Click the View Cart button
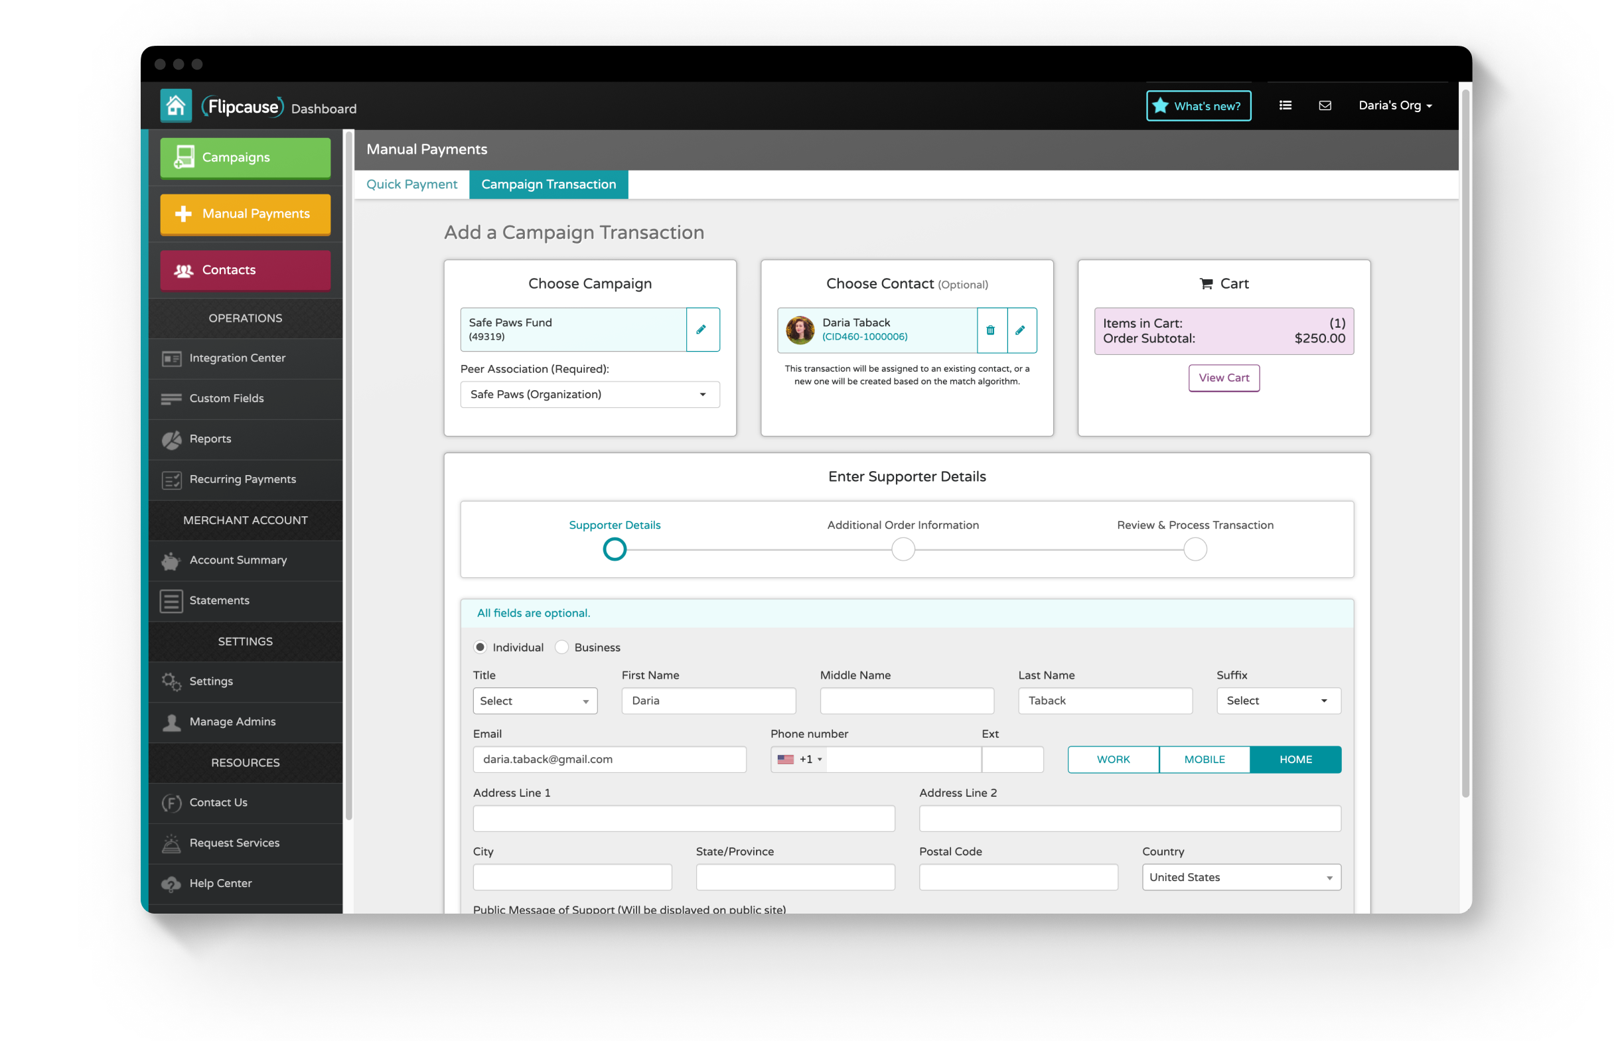This screenshot has height=1041, width=1614. (x=1222, y=378)
